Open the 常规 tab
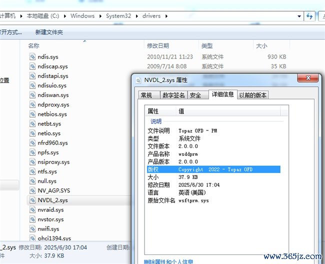Image resolution: width=325 pixels, height=264 pixels. coord(149,95)
